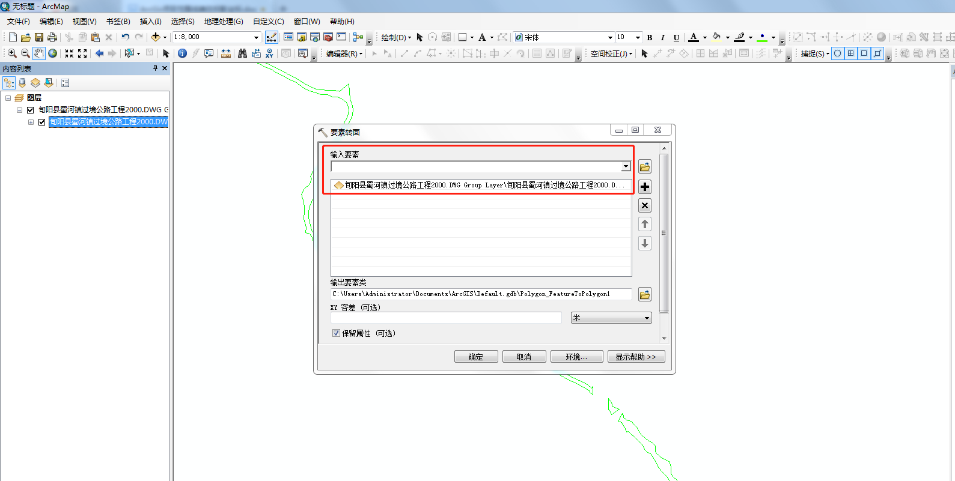The width and height of the screenshot is (955, 481).
Task: Click the Add Data button
Action: pos(156,37)
